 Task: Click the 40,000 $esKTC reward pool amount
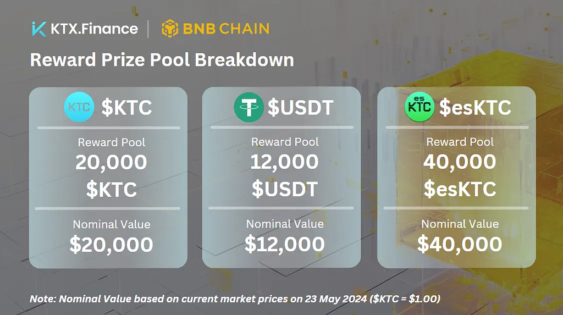pos(460,175)
